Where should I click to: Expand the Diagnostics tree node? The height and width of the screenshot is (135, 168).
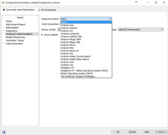[3, 31]
